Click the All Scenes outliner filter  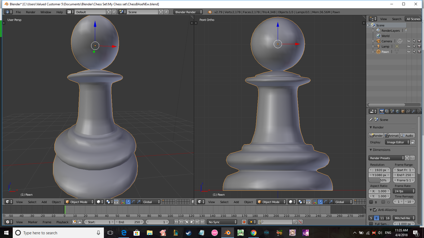pos(413,19)
